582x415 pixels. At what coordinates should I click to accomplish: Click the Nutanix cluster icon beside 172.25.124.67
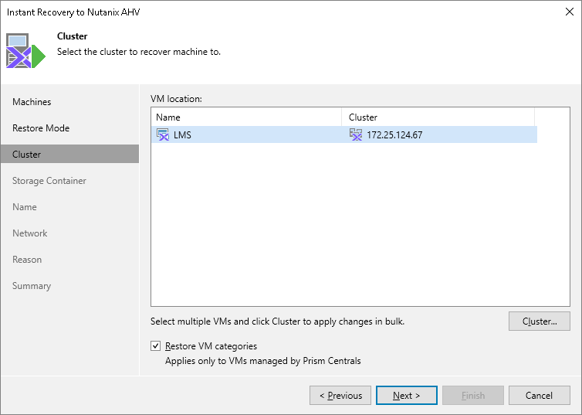(x=355, y=135)
